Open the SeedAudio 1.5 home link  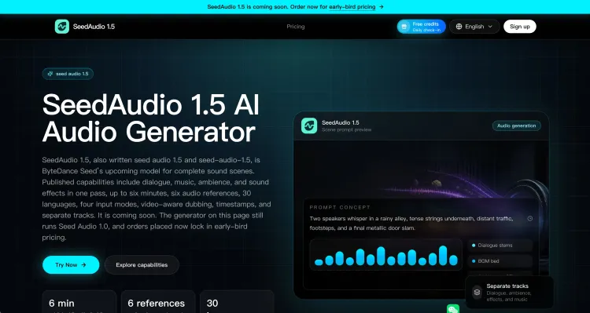pos(85,27)
